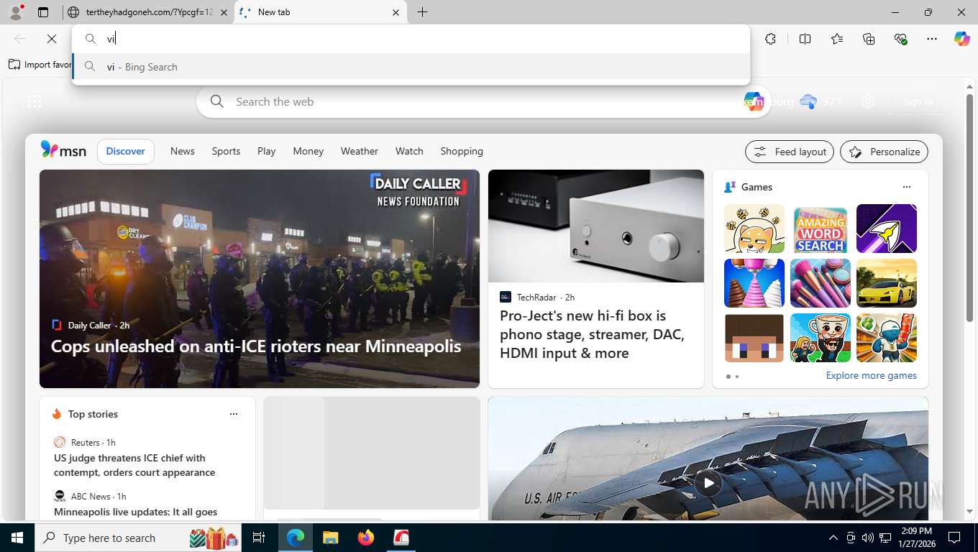Open the anti-ICE rioters Minneapolis story

[x=255, y=346]
